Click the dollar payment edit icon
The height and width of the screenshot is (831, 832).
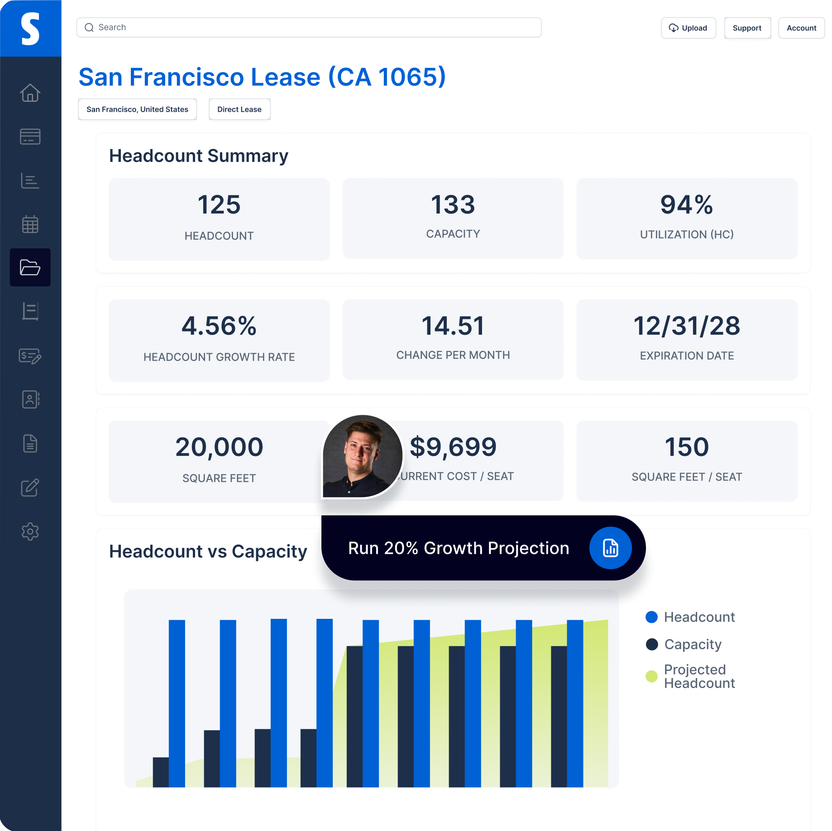pyautogui.click(x=30, y=356)
